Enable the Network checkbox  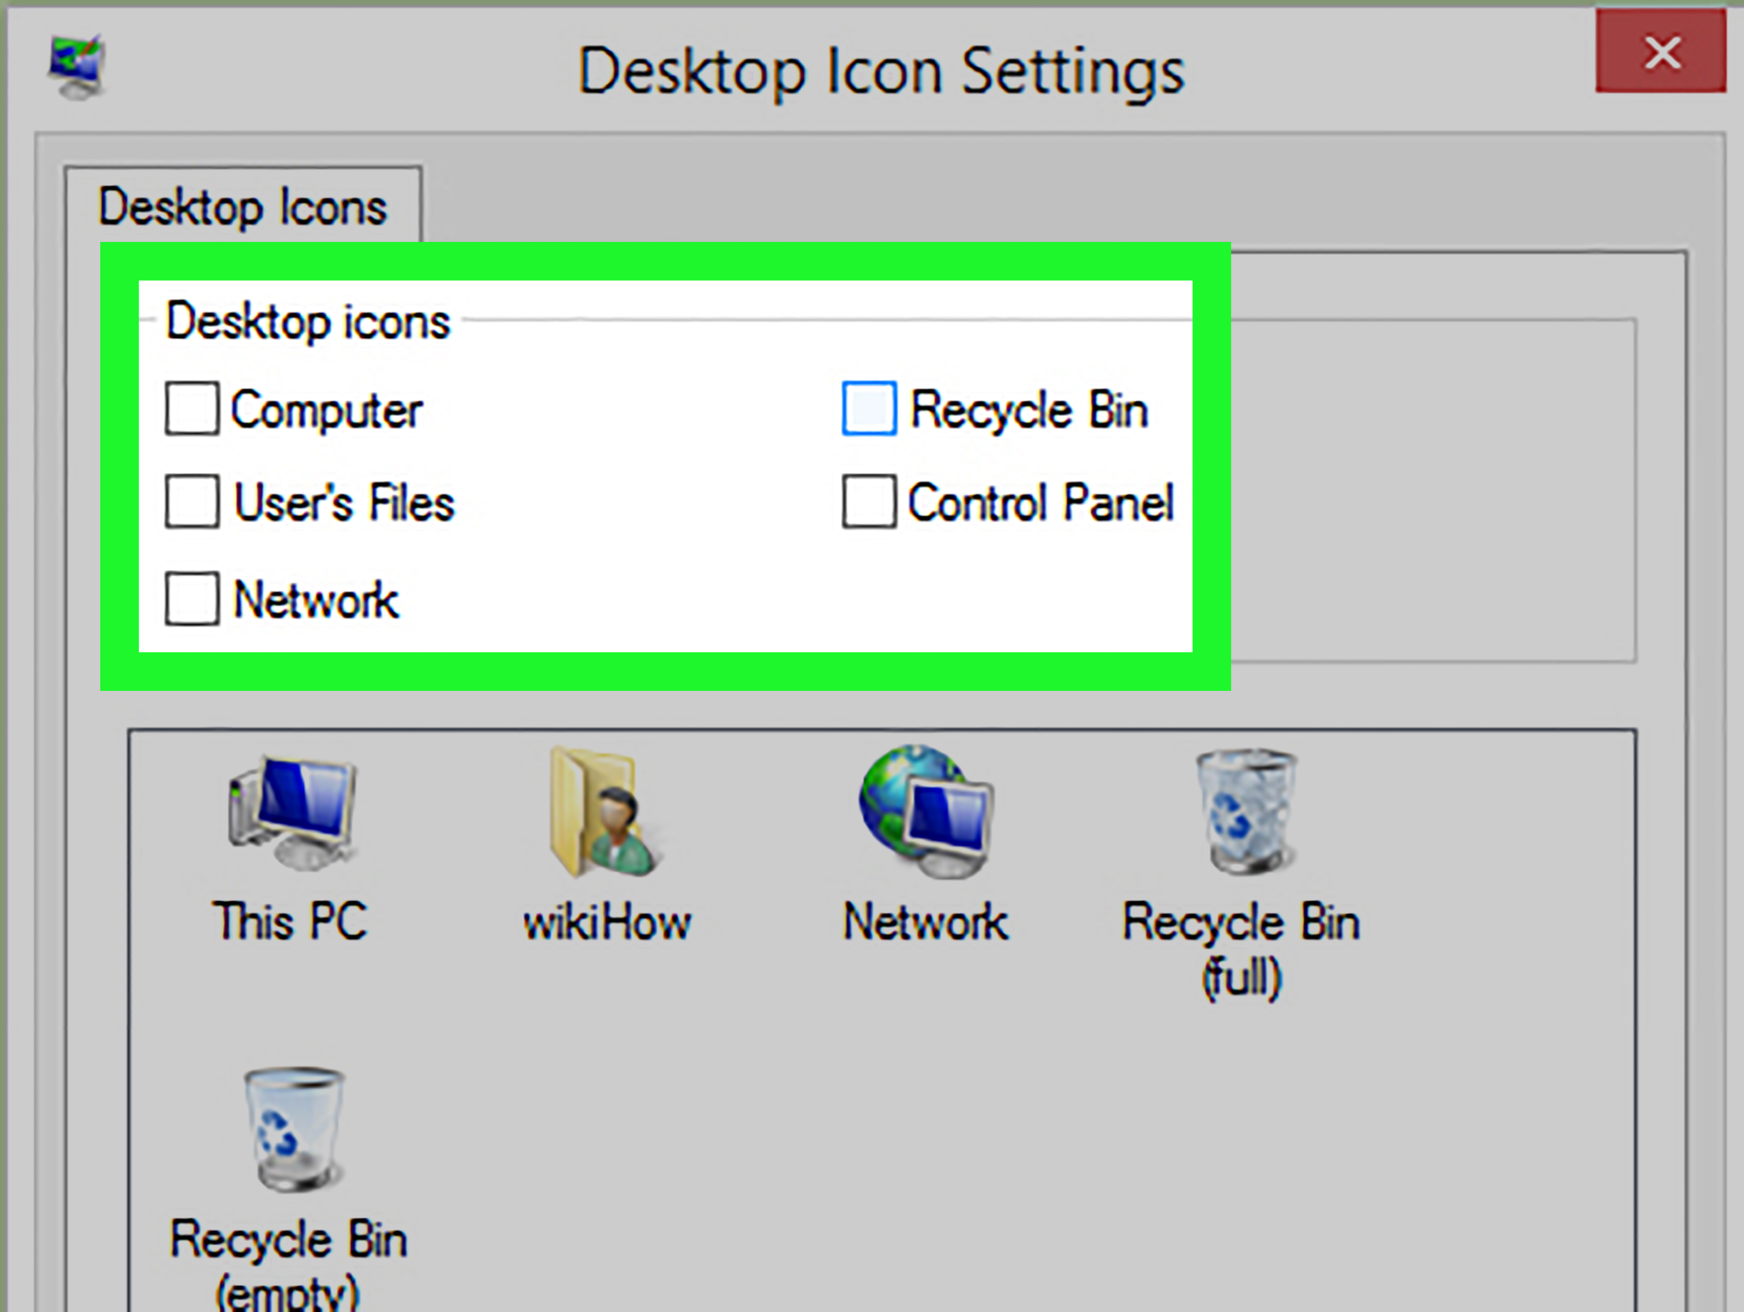tap(192, 599)
